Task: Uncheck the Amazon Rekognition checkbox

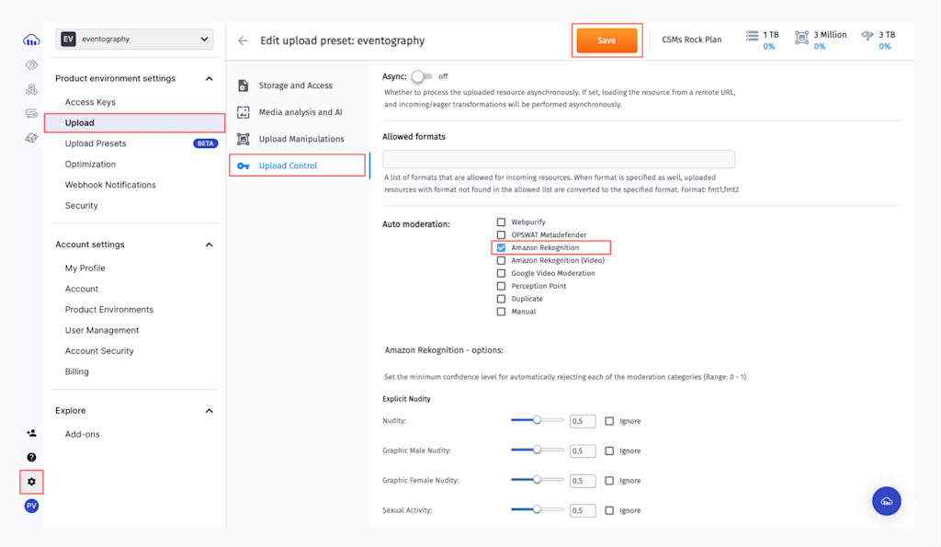Action: tap(502, 248)
